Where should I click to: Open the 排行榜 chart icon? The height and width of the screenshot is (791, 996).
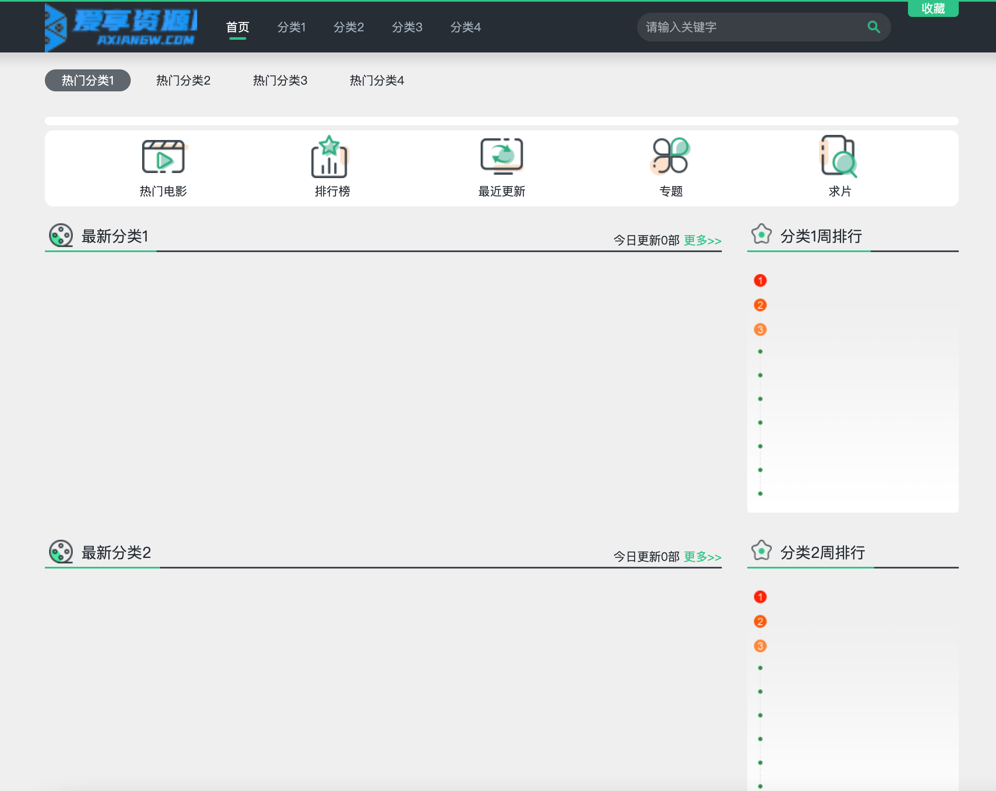point(330,157)
